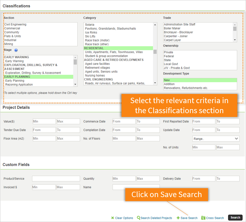
Task: Click Category list scroll-down arrow
Action: tap(155, 83)
